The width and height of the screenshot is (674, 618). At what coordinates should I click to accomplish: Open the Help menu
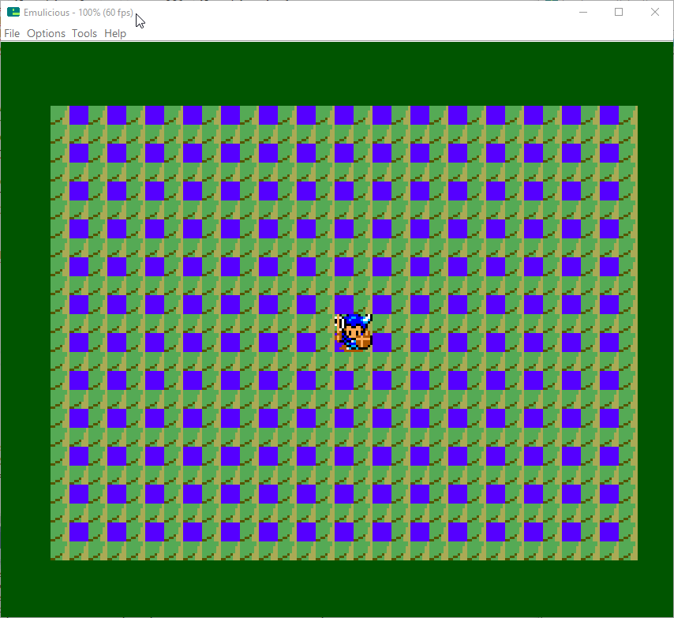(115, 33)
